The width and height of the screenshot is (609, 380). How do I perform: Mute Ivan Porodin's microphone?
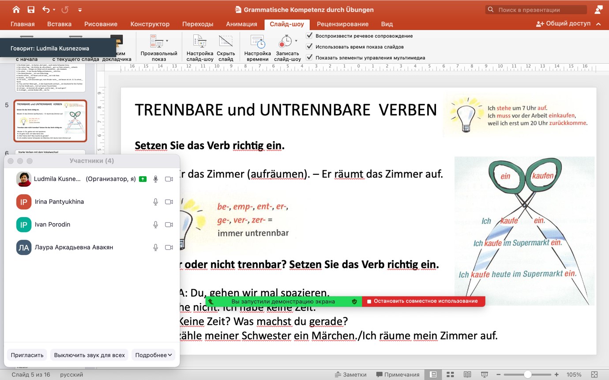pos(155,225)
